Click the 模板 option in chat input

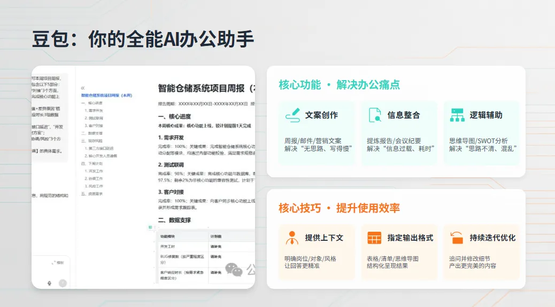(58, 263)
